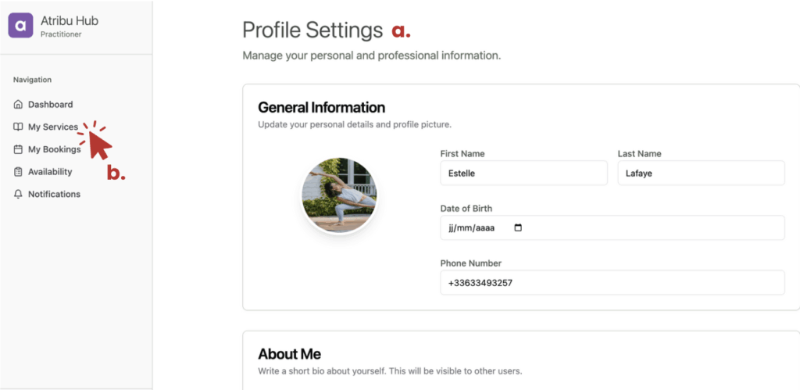Open Availability from the navigation
The height and width of the screenshot is (390, 800).
[x=49, y=172]
